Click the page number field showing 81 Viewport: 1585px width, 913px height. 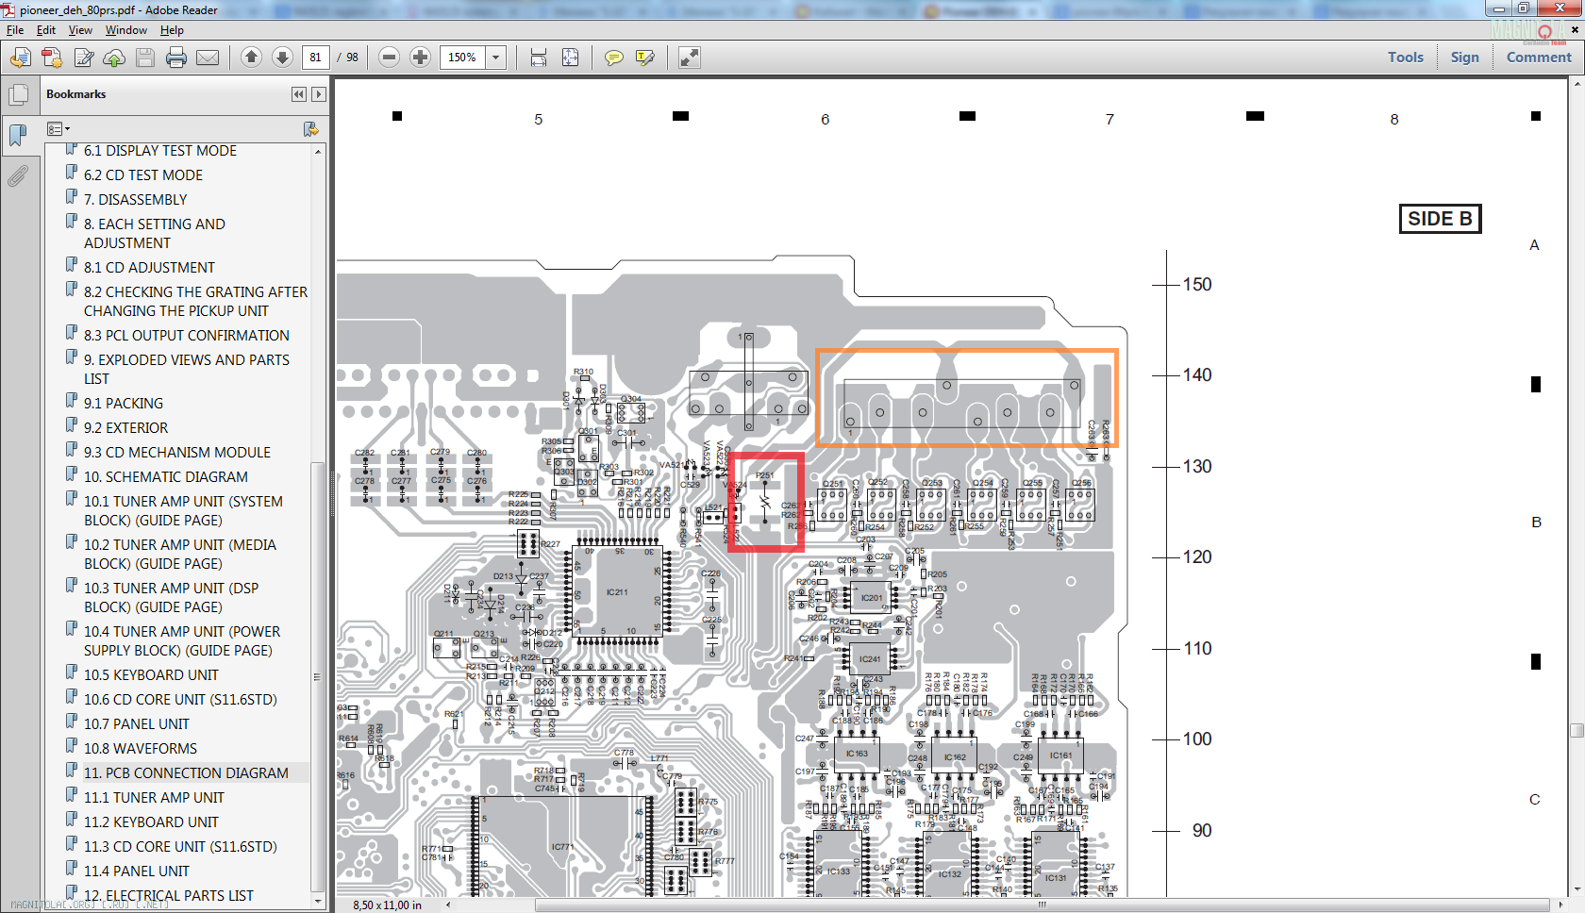(x=316, y=58)
